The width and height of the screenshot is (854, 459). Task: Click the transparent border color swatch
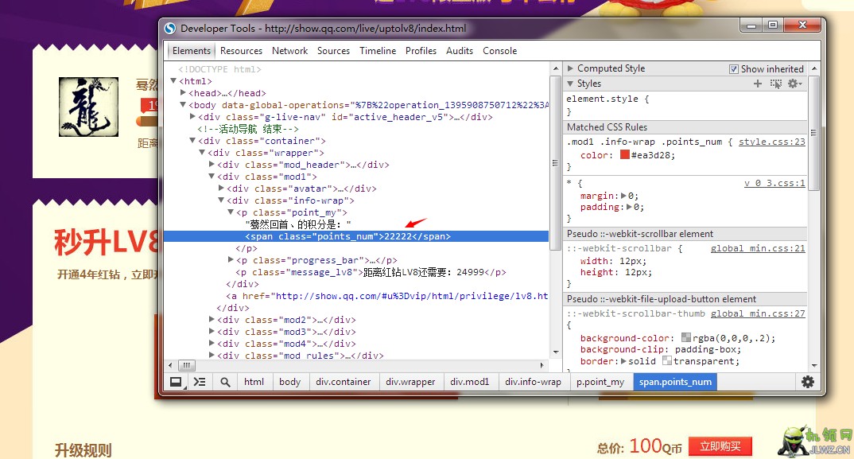coord(666,361)
